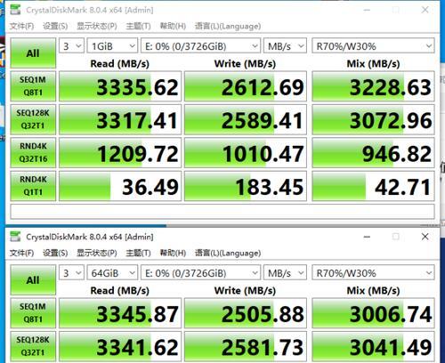The height and width of the screenshot is (363, 445).
Task: Open drive E: selector in lower window
Action: pyautogui.click(x=200, y=273)
